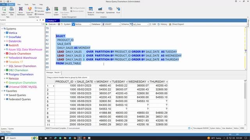Open the MONDAY column filter

pyautogui.click(x=110, y=82)
